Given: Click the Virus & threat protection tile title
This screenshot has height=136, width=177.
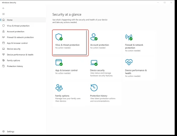Looking at the screenshot, I should [x=67, y=45].
